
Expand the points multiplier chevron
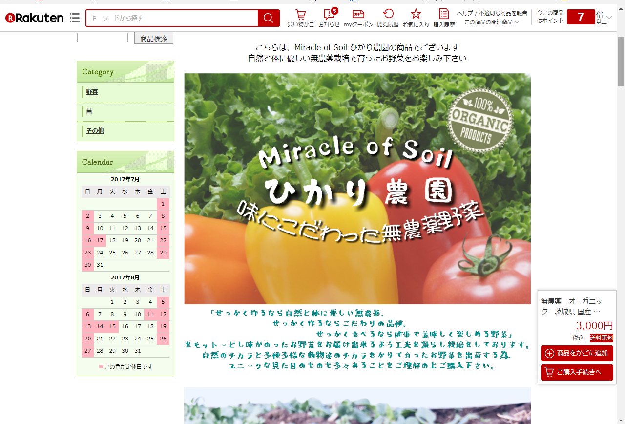pyautogui.click(x=609, y=18)
